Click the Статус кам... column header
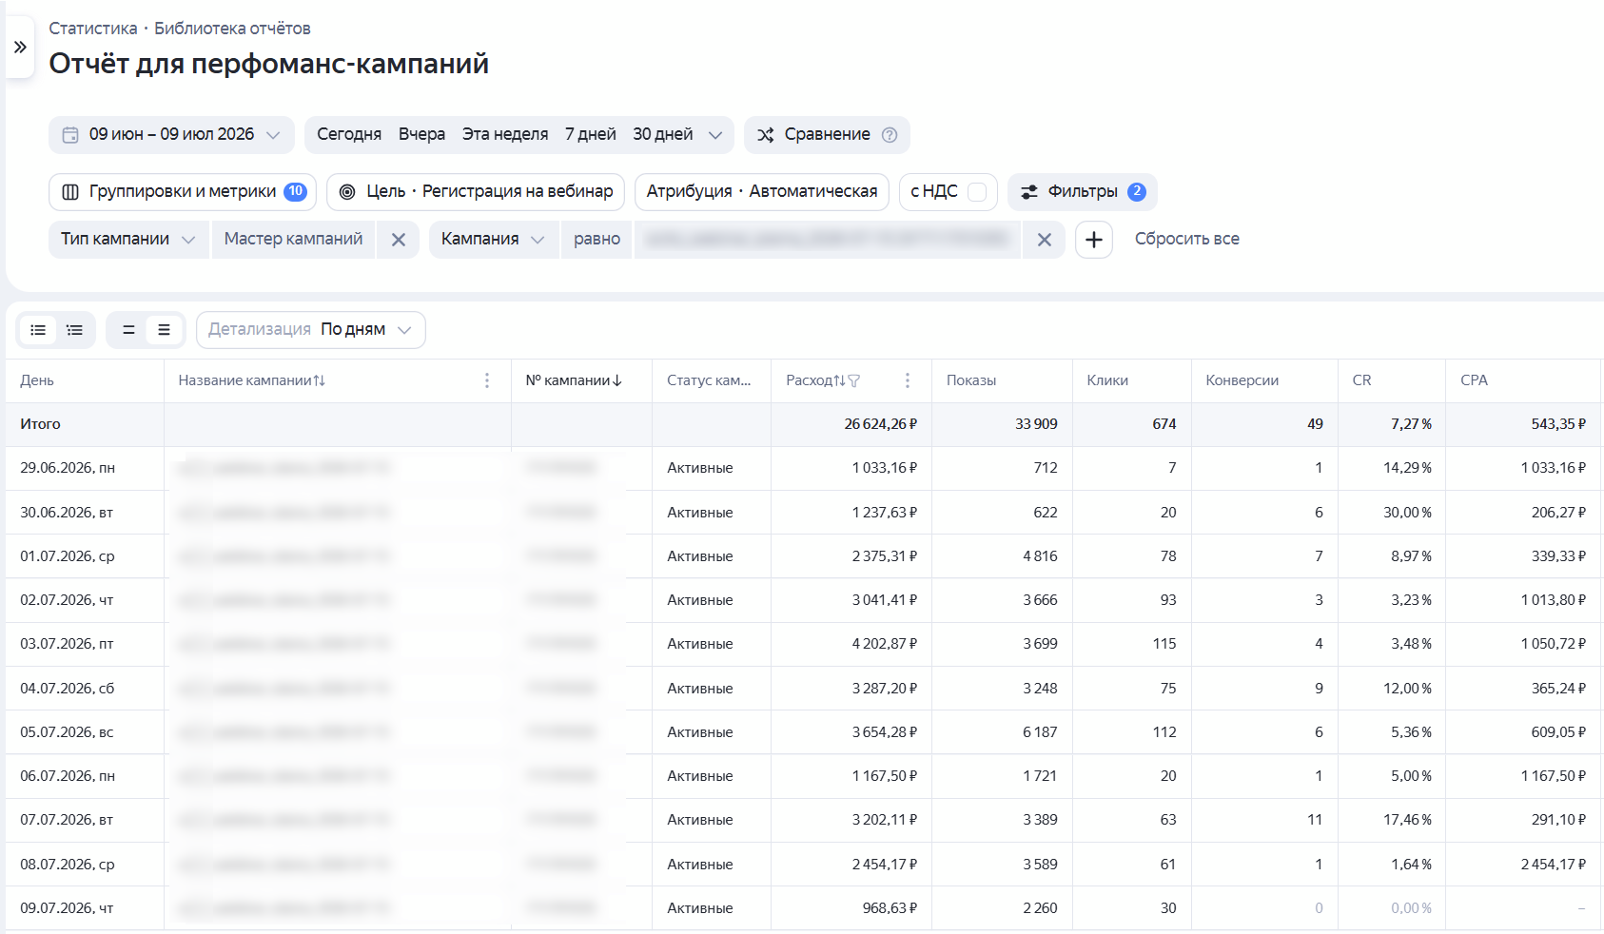The width and height of the screenshot is (1604, 934). pyautogui.click(x=709, y=380)
